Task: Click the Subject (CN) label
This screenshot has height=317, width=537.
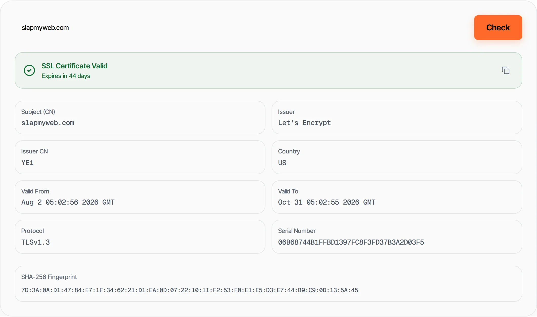Action: pos(38,112)
